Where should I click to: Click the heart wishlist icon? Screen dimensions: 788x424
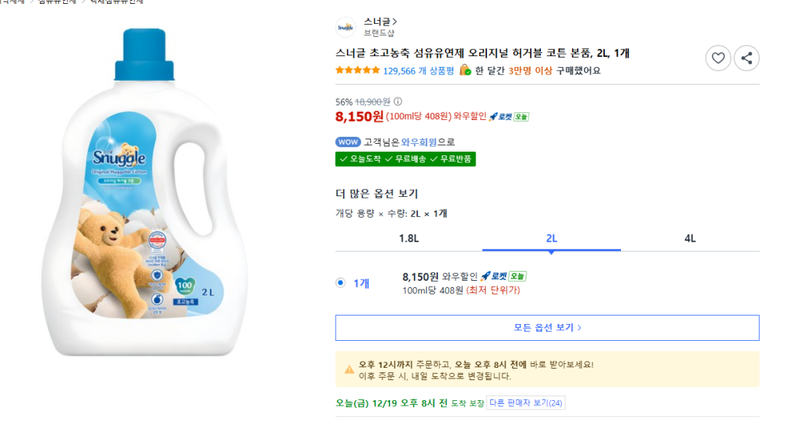718,58
